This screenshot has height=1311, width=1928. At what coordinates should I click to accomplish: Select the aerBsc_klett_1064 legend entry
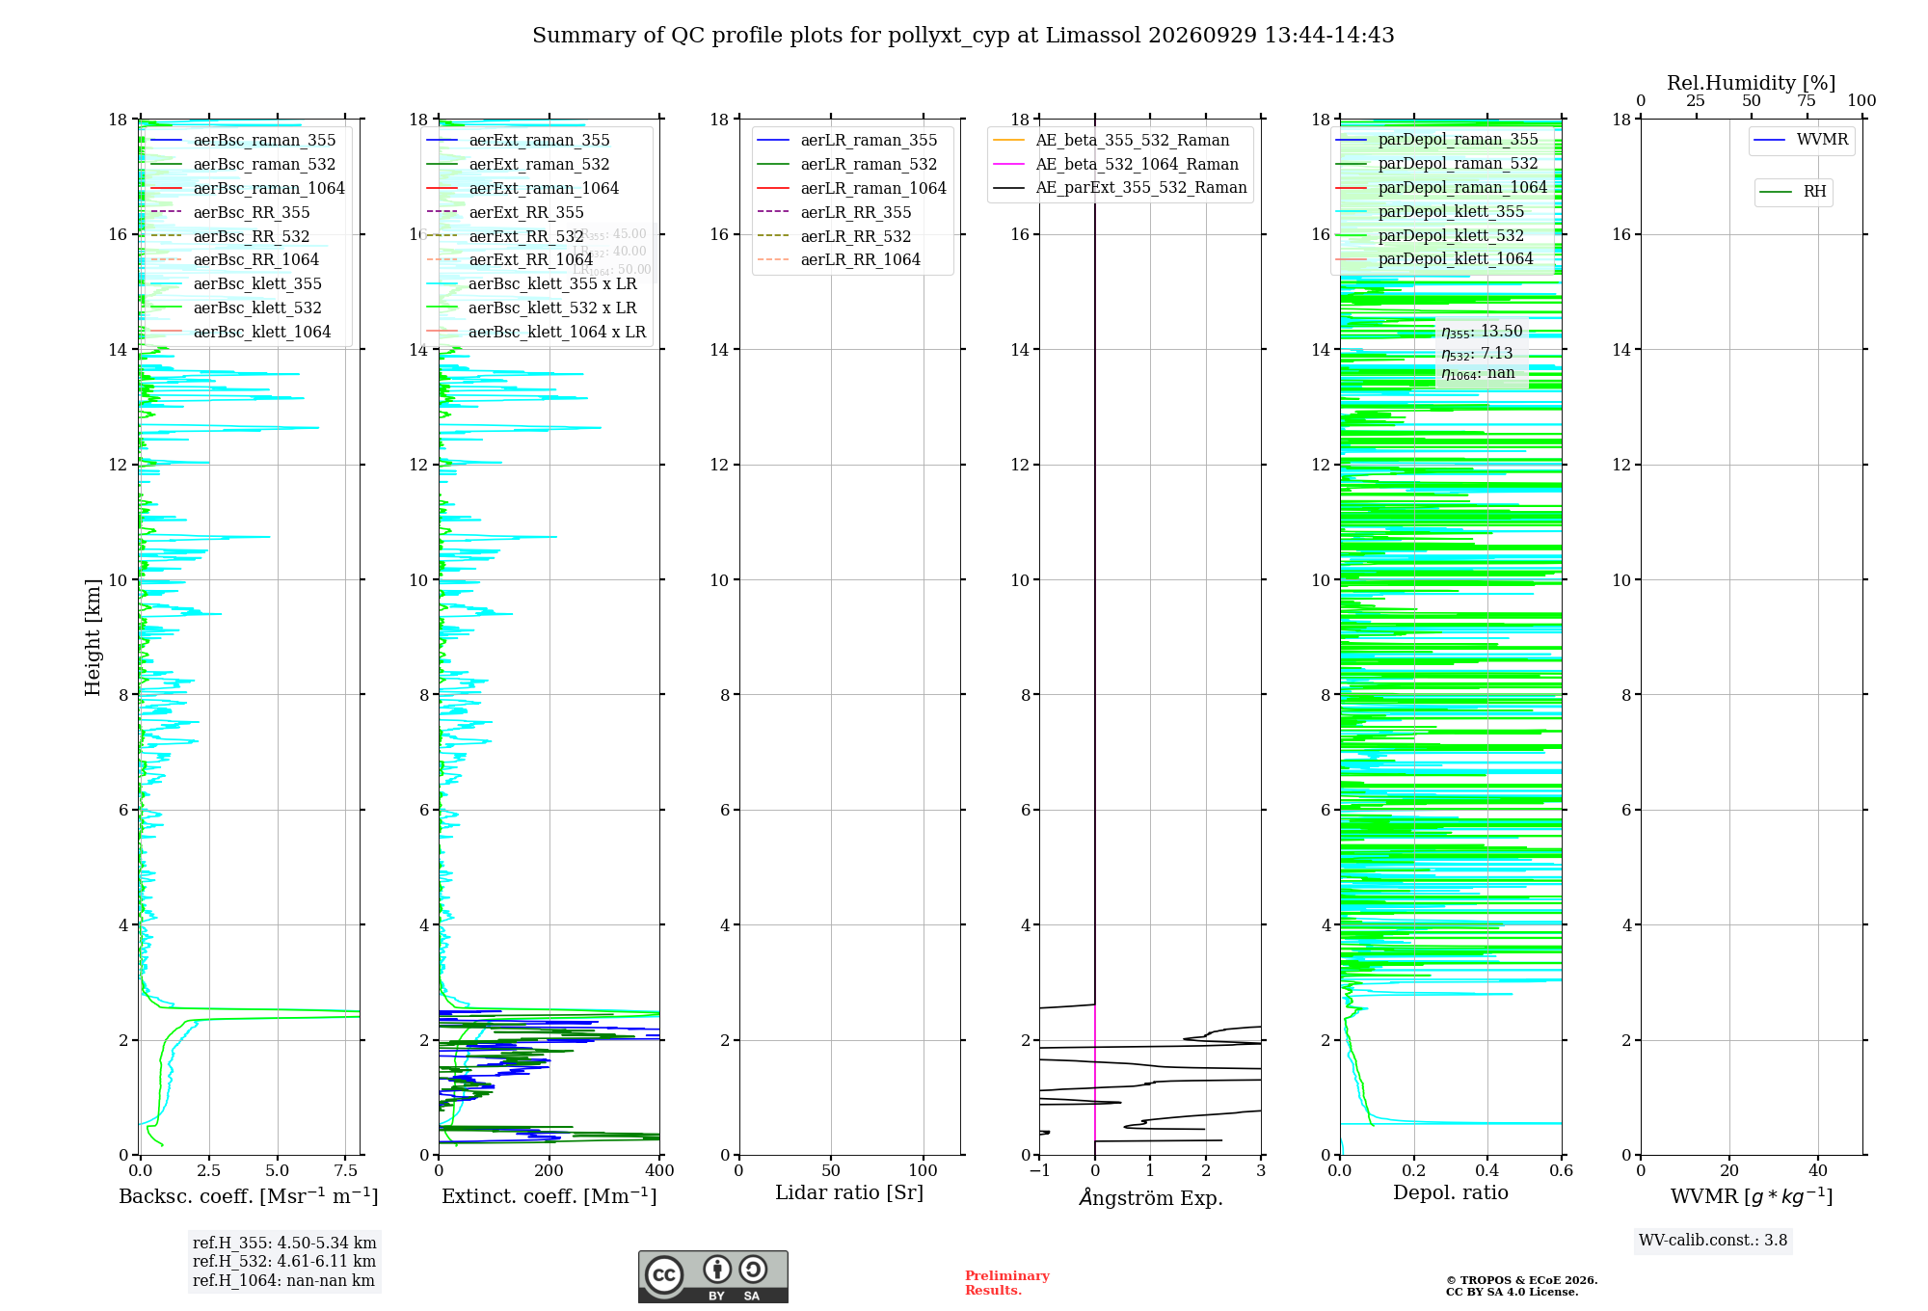point(241,333)
